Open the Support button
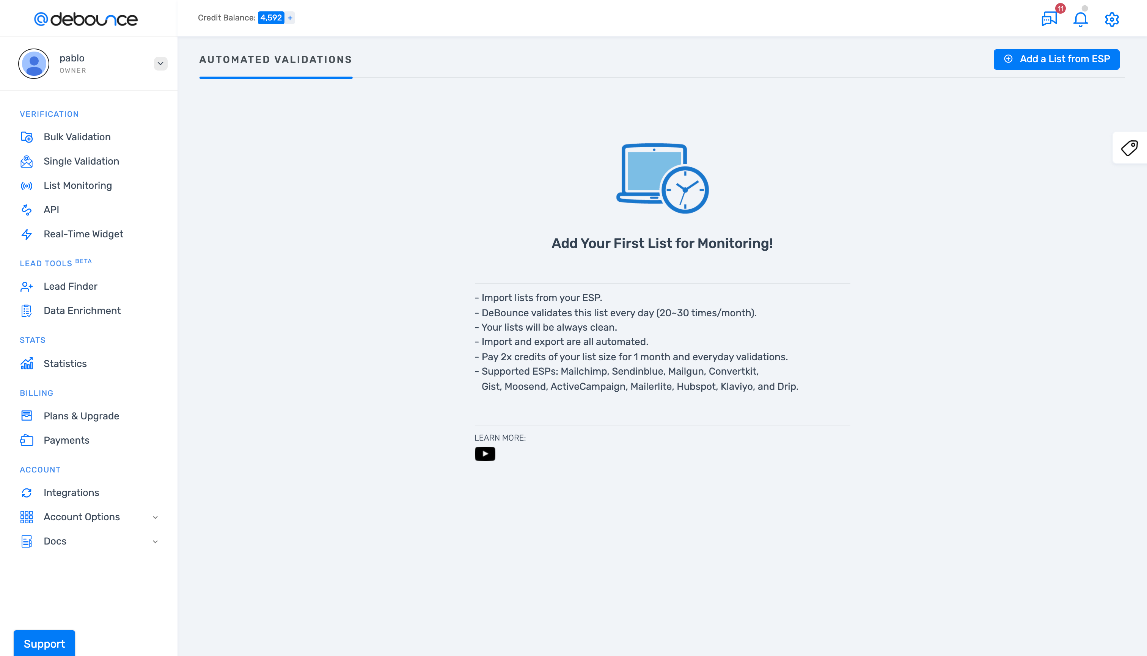Image resolution: width=1147 pixels, height=656 pixels. [44, 643]
